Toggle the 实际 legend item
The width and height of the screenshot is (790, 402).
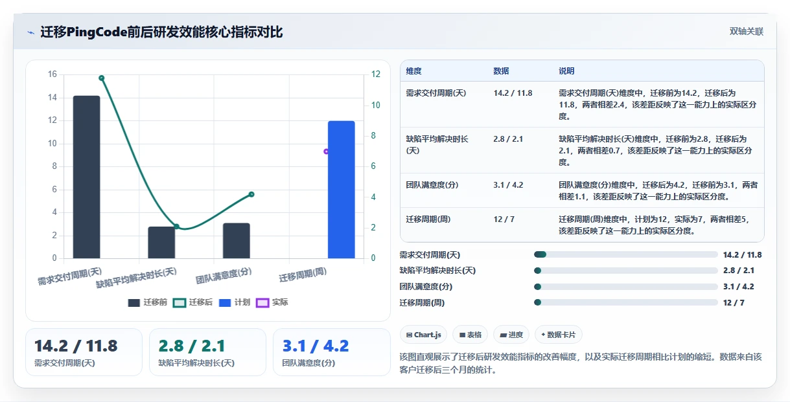[272, 302]
